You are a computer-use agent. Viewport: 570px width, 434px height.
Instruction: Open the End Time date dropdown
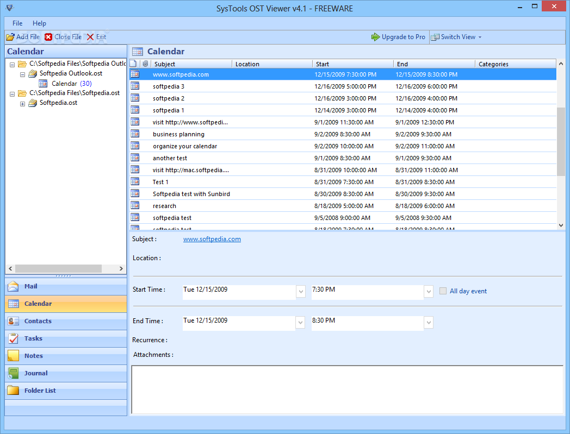[300, 322]
